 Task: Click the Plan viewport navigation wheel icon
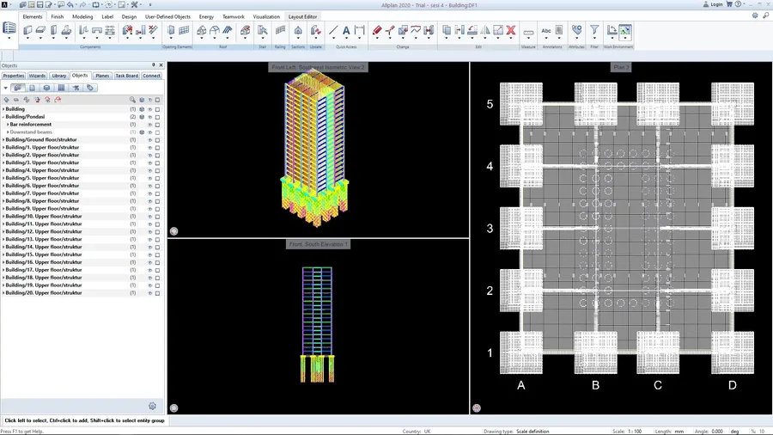click(x=476, y=407)
